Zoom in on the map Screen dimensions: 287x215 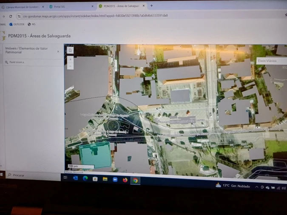click(70, 59)
